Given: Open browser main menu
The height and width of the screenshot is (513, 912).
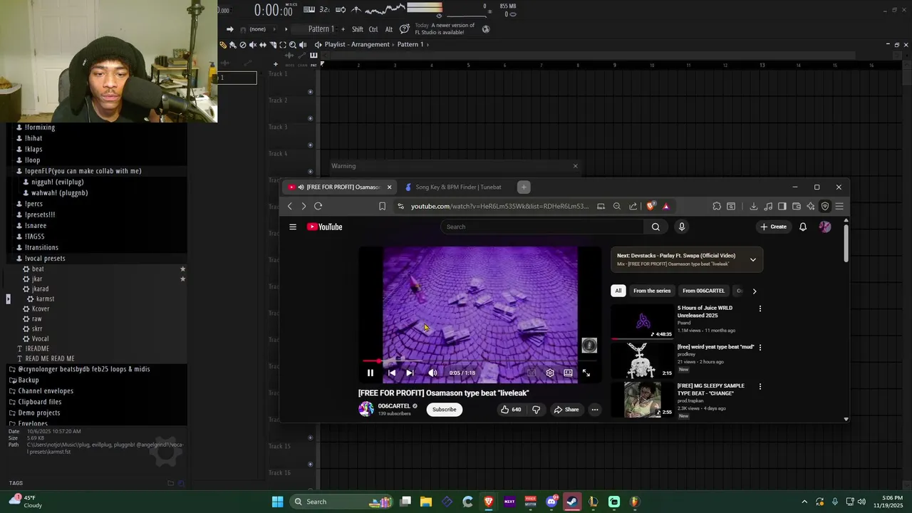Looking at the screenshot, I should [839, 206].
